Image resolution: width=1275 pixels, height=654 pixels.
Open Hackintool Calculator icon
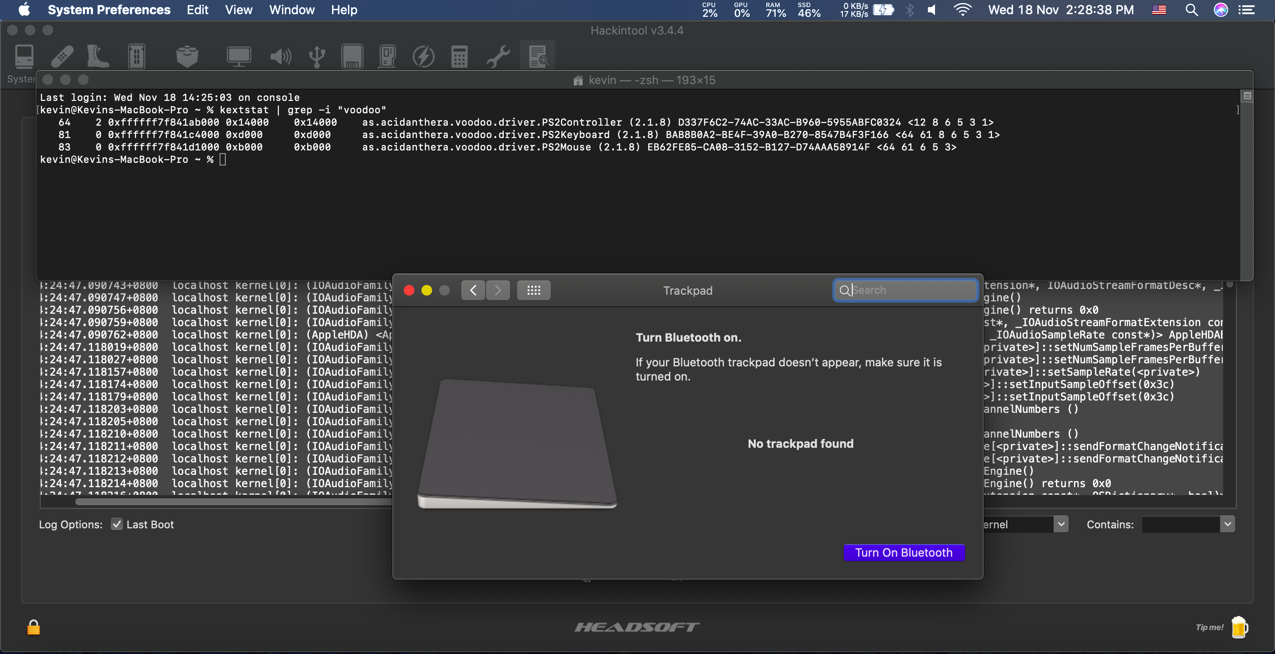[460, 56]
